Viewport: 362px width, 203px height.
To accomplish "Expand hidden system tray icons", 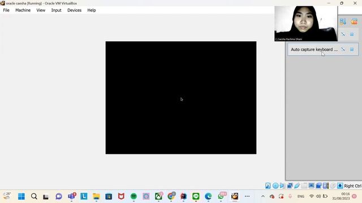I will click(x=262, y=196).
